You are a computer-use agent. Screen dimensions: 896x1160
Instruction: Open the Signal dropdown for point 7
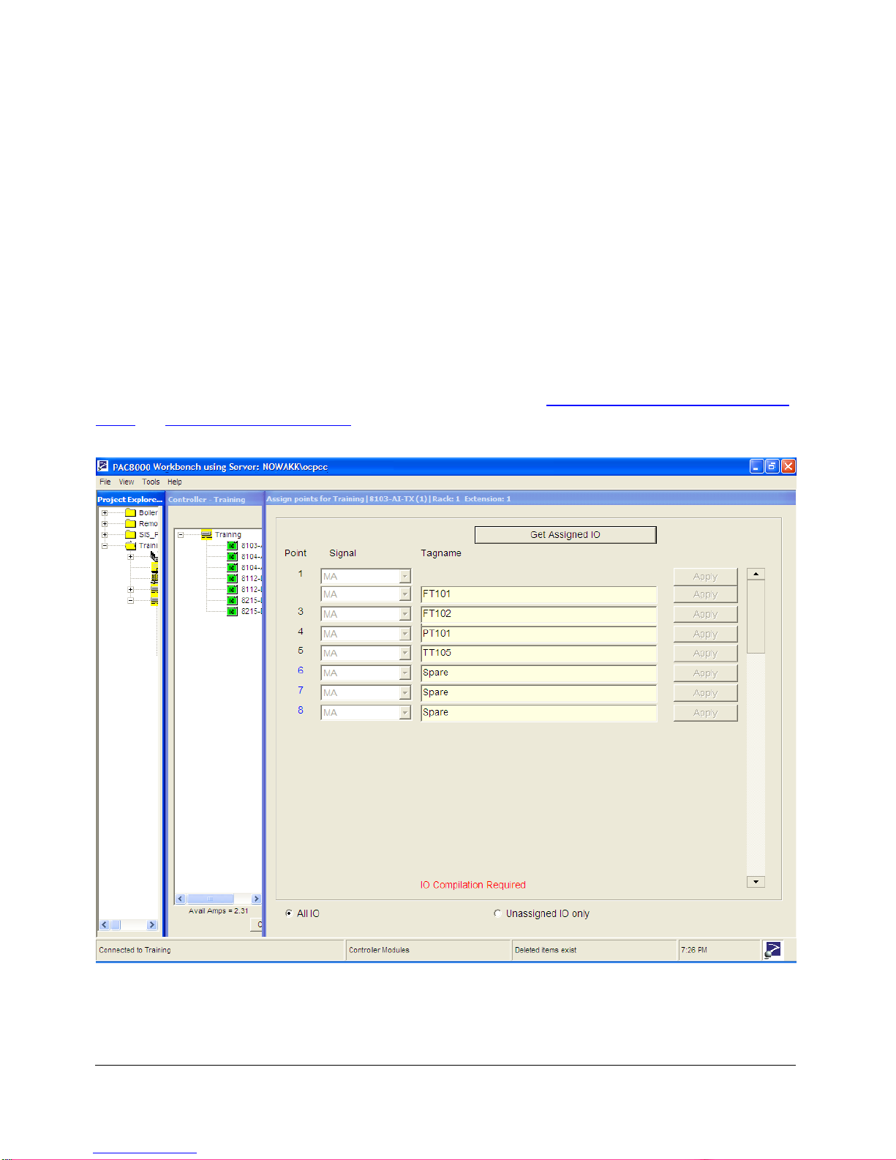(404, 692)
